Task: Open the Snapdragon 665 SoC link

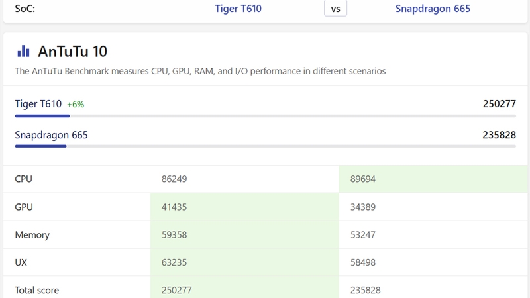Action: coord(433,9)
